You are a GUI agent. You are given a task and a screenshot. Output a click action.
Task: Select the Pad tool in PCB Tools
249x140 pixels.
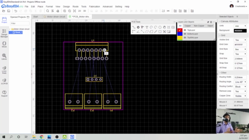tap(138, 27)
